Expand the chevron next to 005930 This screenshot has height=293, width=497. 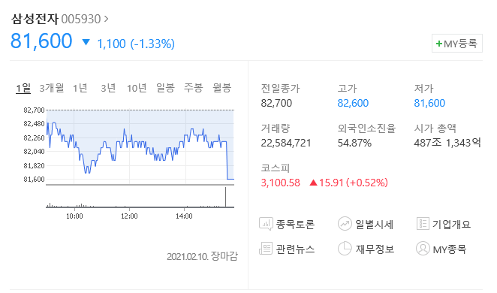coord(106,19)
